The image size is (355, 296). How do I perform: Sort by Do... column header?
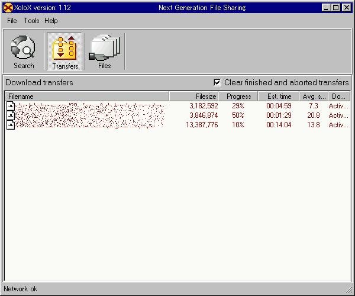(x=339, y=96)
